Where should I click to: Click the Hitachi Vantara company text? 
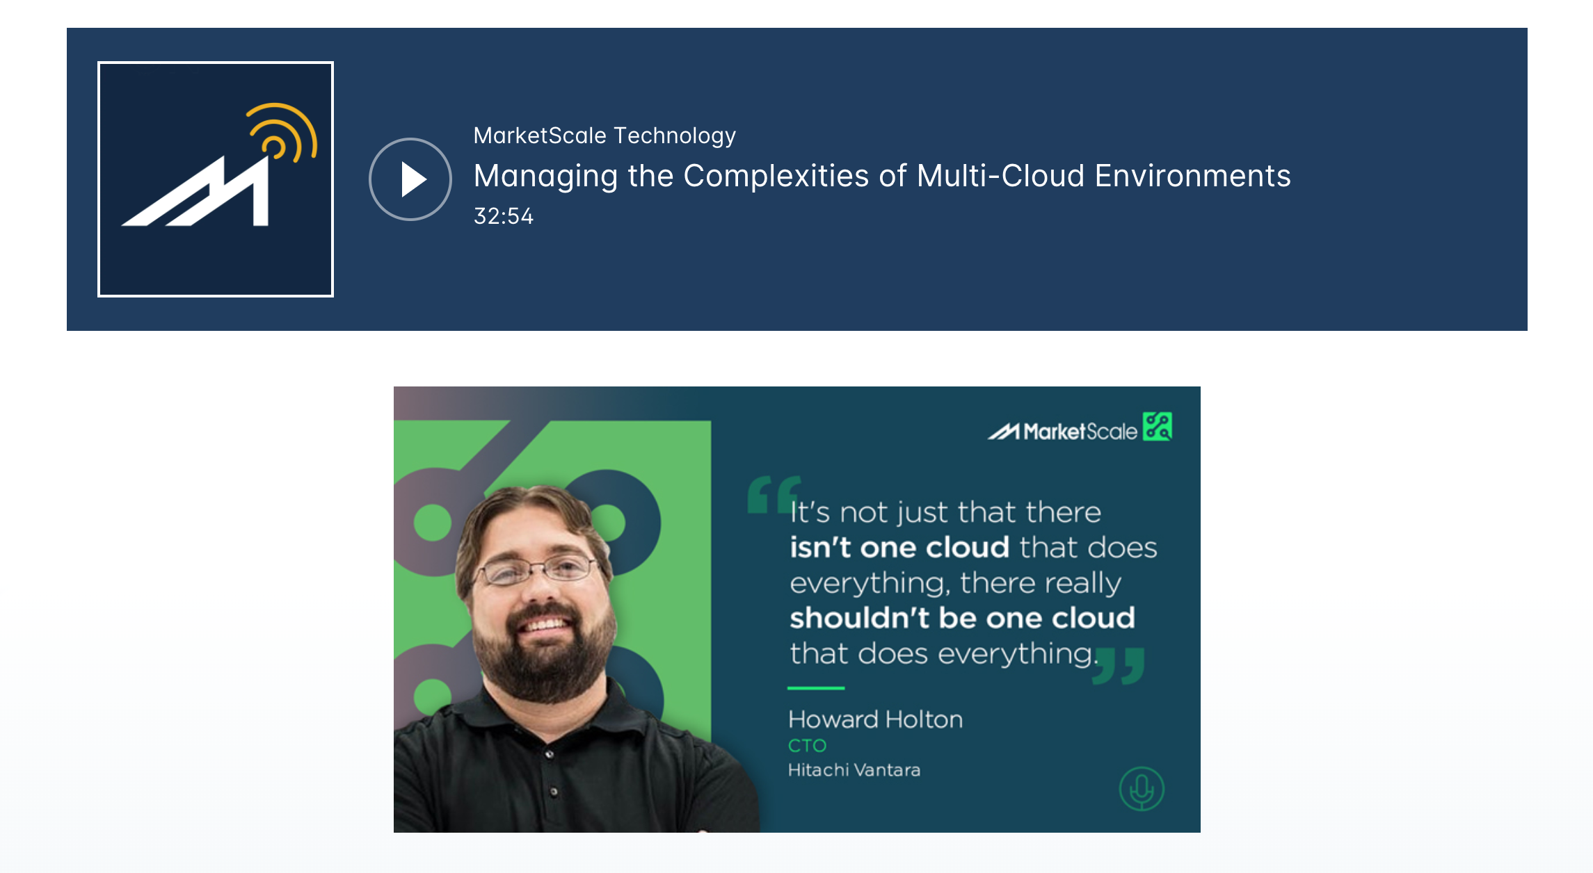coord(854,770)
